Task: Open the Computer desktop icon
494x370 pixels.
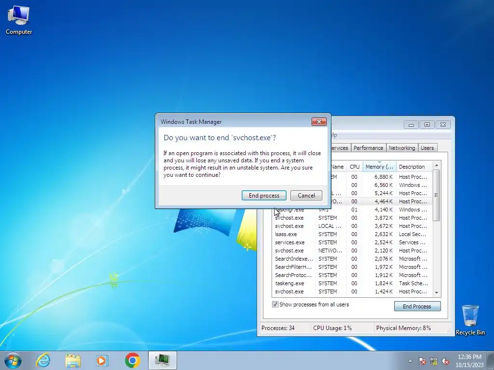Action: (x=19, y=20)
